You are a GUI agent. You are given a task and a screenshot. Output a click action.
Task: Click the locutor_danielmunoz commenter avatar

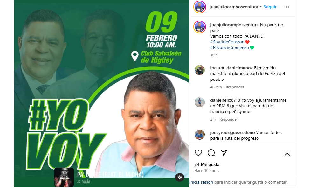[x=200, y=70]
